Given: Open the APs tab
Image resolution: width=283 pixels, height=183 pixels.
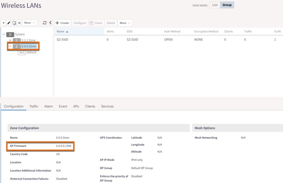Looking at the screenshot, I should tap(76, 106).
